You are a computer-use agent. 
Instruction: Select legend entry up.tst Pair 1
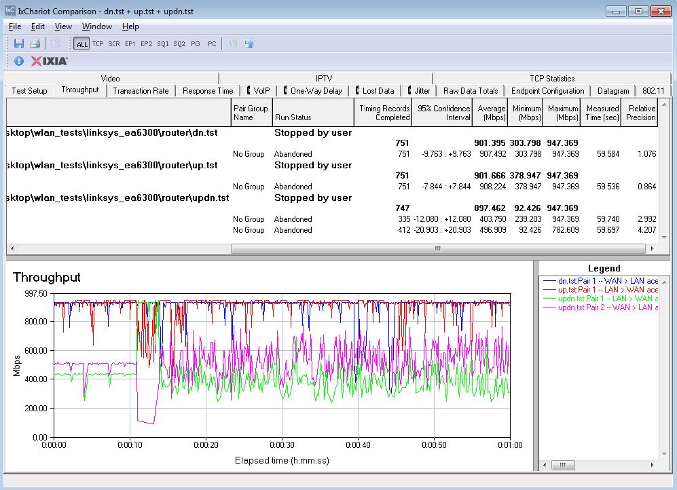(600, 290)
